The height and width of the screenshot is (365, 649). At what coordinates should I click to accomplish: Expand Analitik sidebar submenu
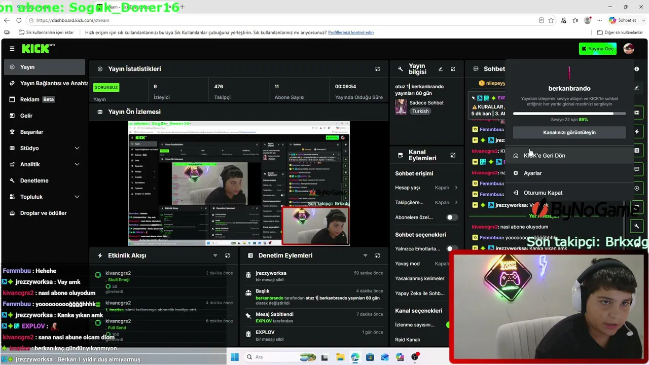[x=77, y=164]
